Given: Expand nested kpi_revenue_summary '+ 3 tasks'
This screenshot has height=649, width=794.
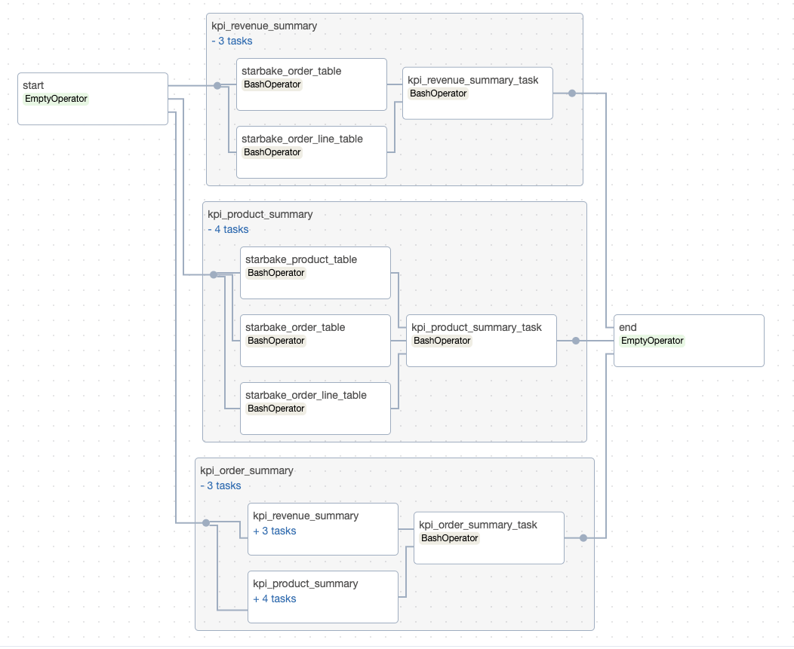Looking at the screenshot, I should point(275,531).
